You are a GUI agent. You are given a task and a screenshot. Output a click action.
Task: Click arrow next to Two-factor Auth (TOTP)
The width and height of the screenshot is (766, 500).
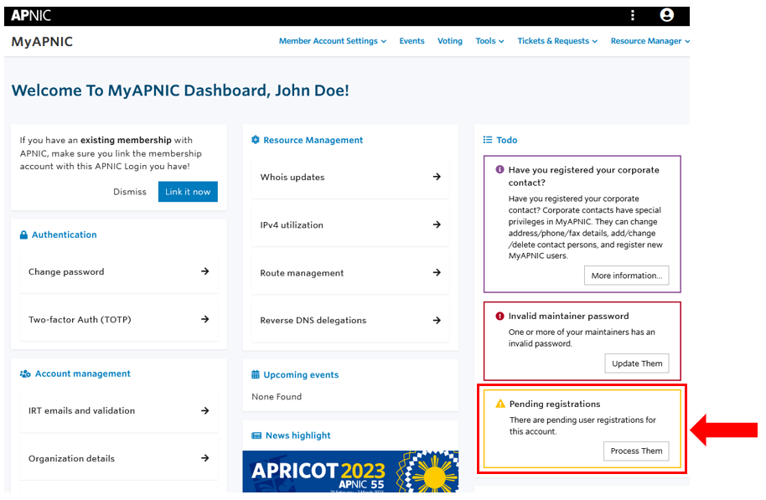click(205, 319)
